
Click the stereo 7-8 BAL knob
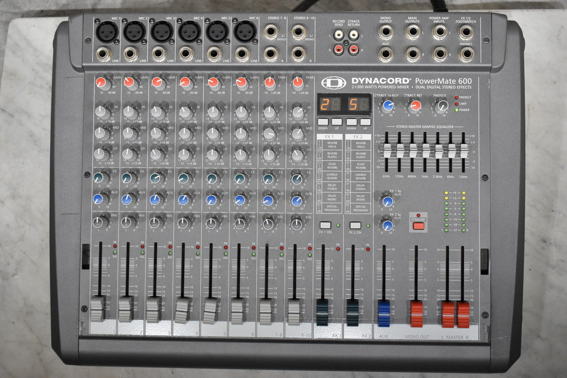click(x=268, y=223)
